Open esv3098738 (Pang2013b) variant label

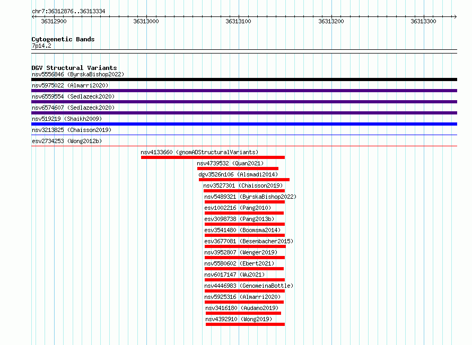pos(239,219)
